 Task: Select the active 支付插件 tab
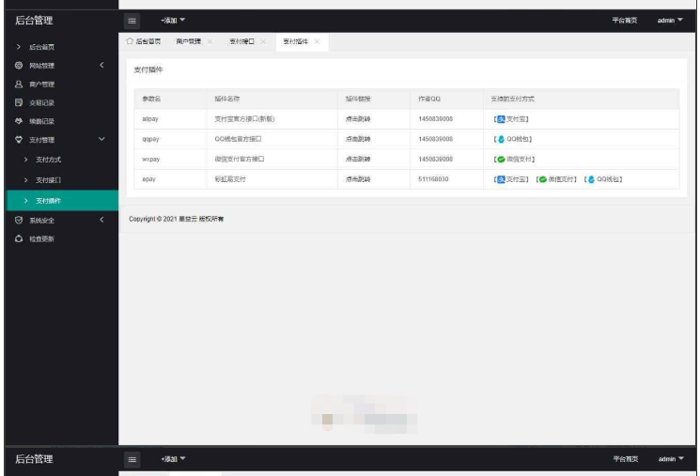click(x=296, y=41)
